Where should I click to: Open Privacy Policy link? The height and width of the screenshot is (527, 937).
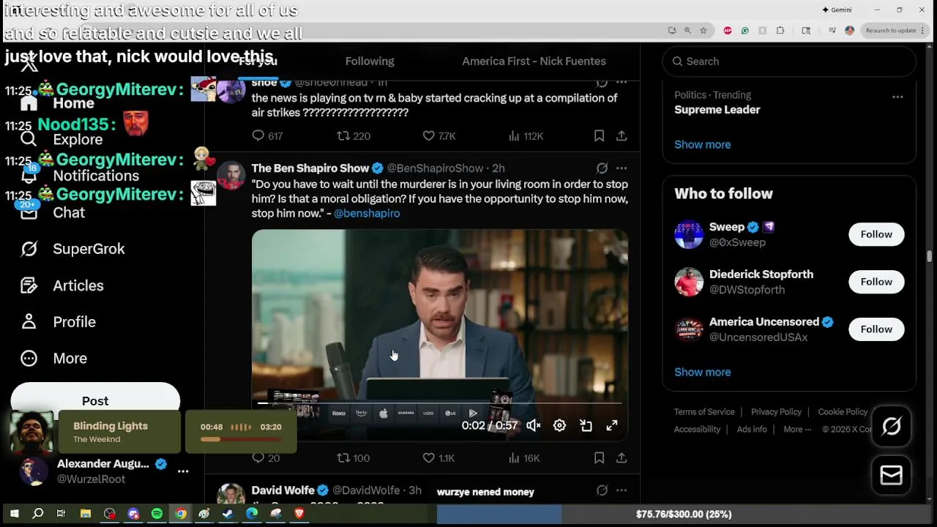(776, 412)
